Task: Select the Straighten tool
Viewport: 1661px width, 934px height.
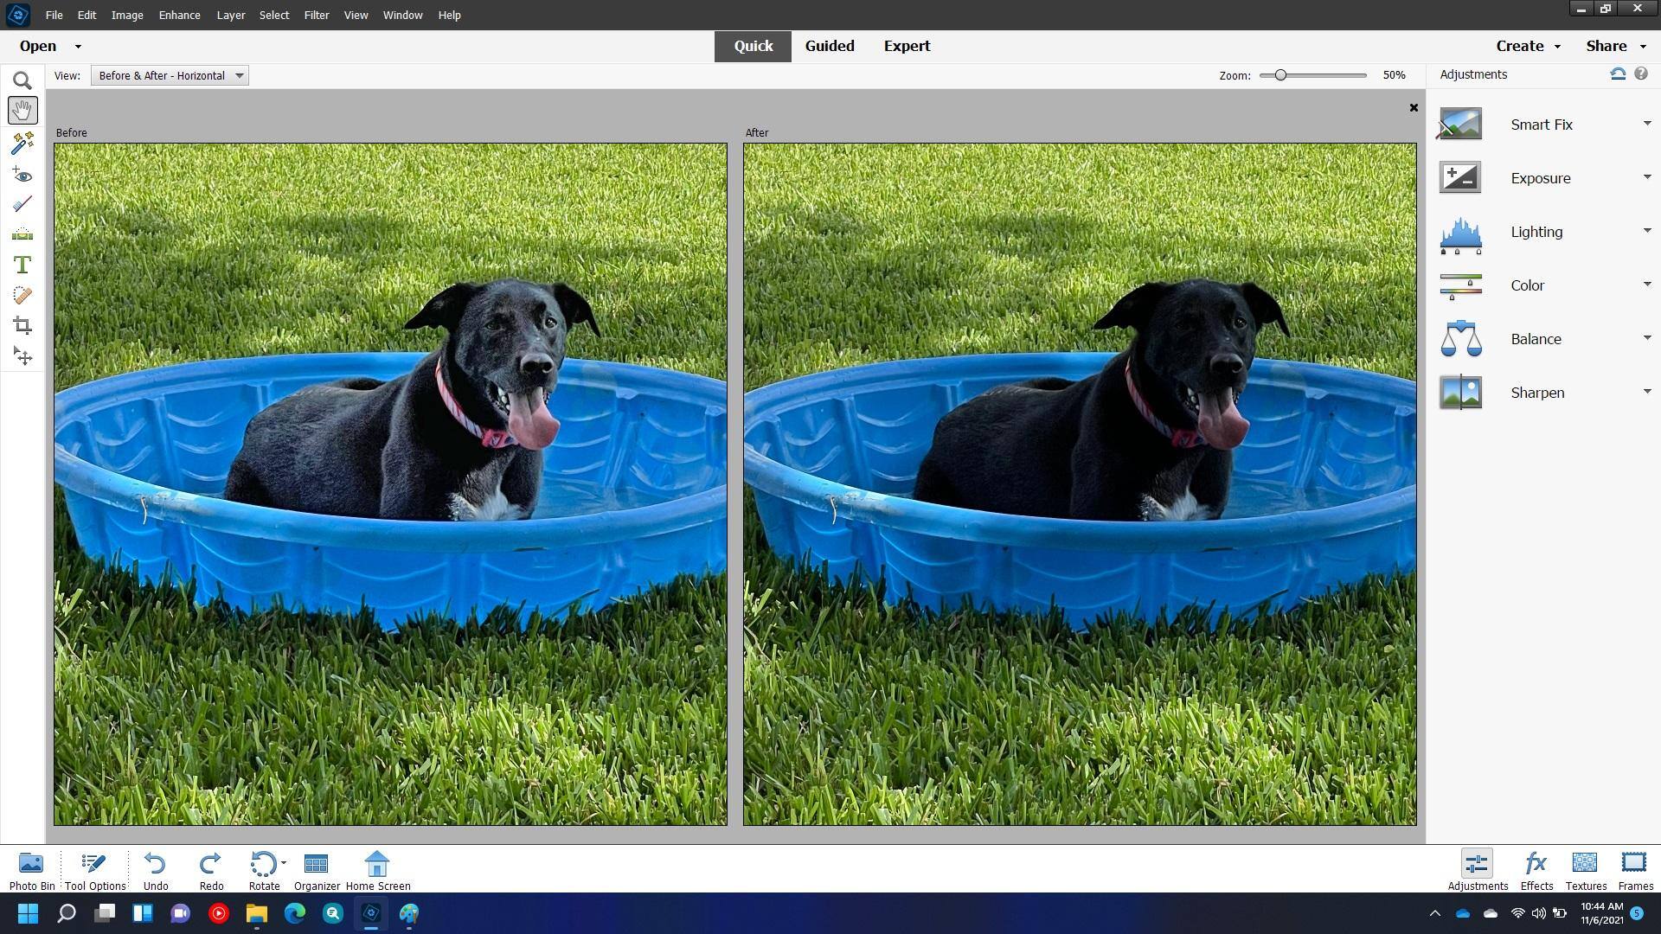Action: click(x=22, y=234)
